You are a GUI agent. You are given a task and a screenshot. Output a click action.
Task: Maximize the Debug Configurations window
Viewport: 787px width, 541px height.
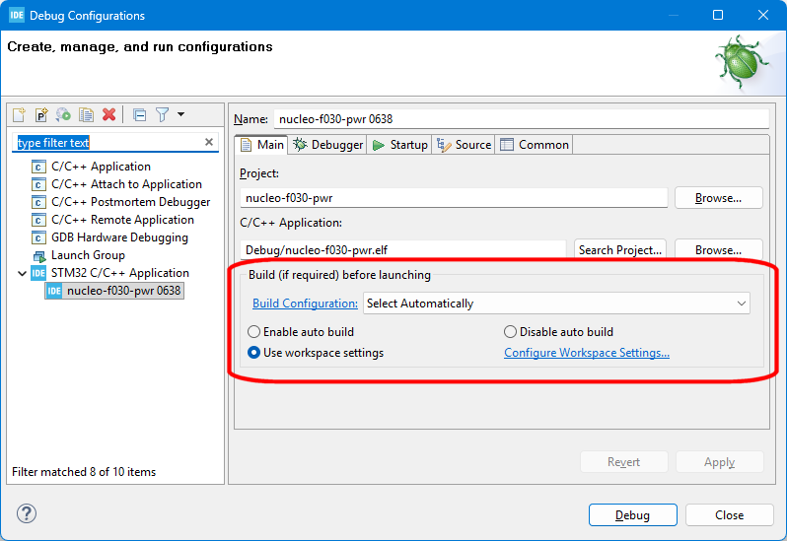tap(718, 15)
